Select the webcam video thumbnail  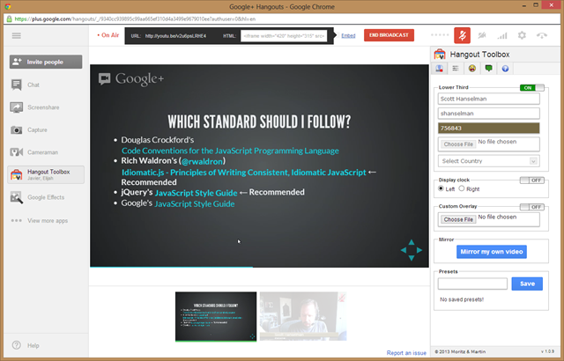pos(303,316)
